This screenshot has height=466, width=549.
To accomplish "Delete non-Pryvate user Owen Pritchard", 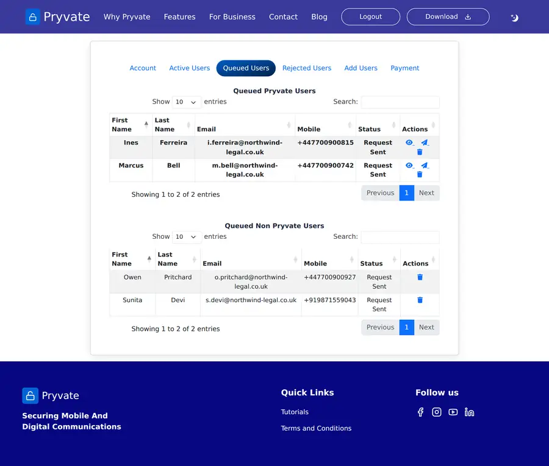I will 420,277.
